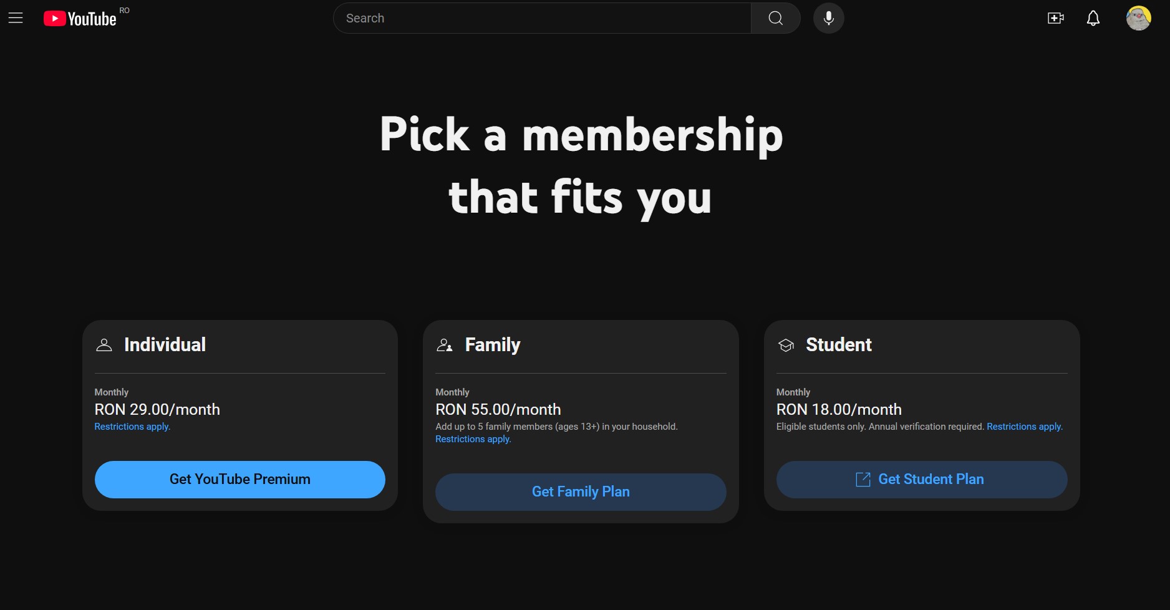Click the Family plan heading
Viewport: 1170px width, 610px height.
pos(493,345)
